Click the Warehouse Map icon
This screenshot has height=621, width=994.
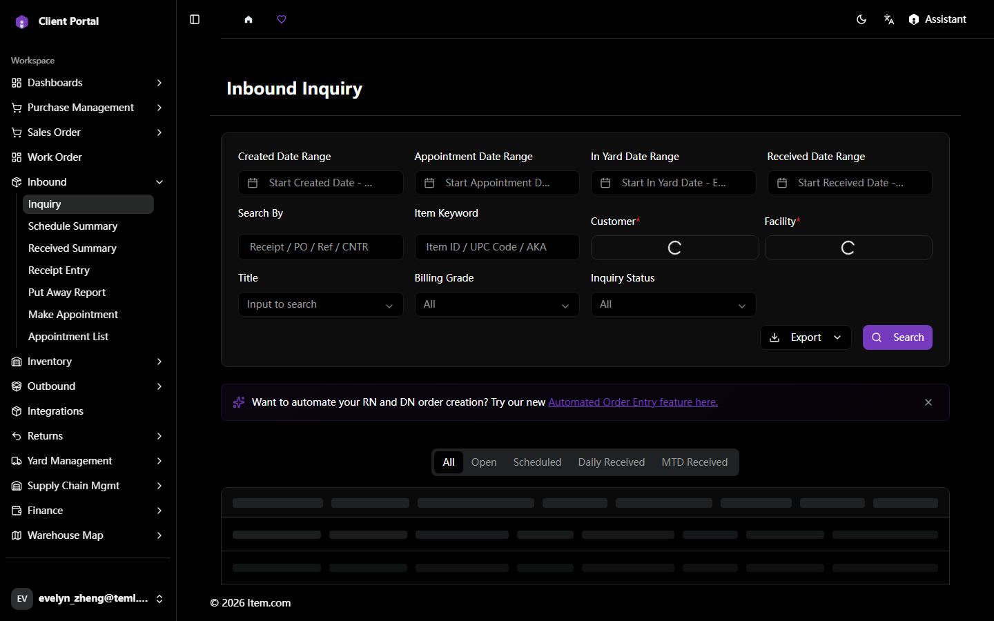click(x=17, y=535)
